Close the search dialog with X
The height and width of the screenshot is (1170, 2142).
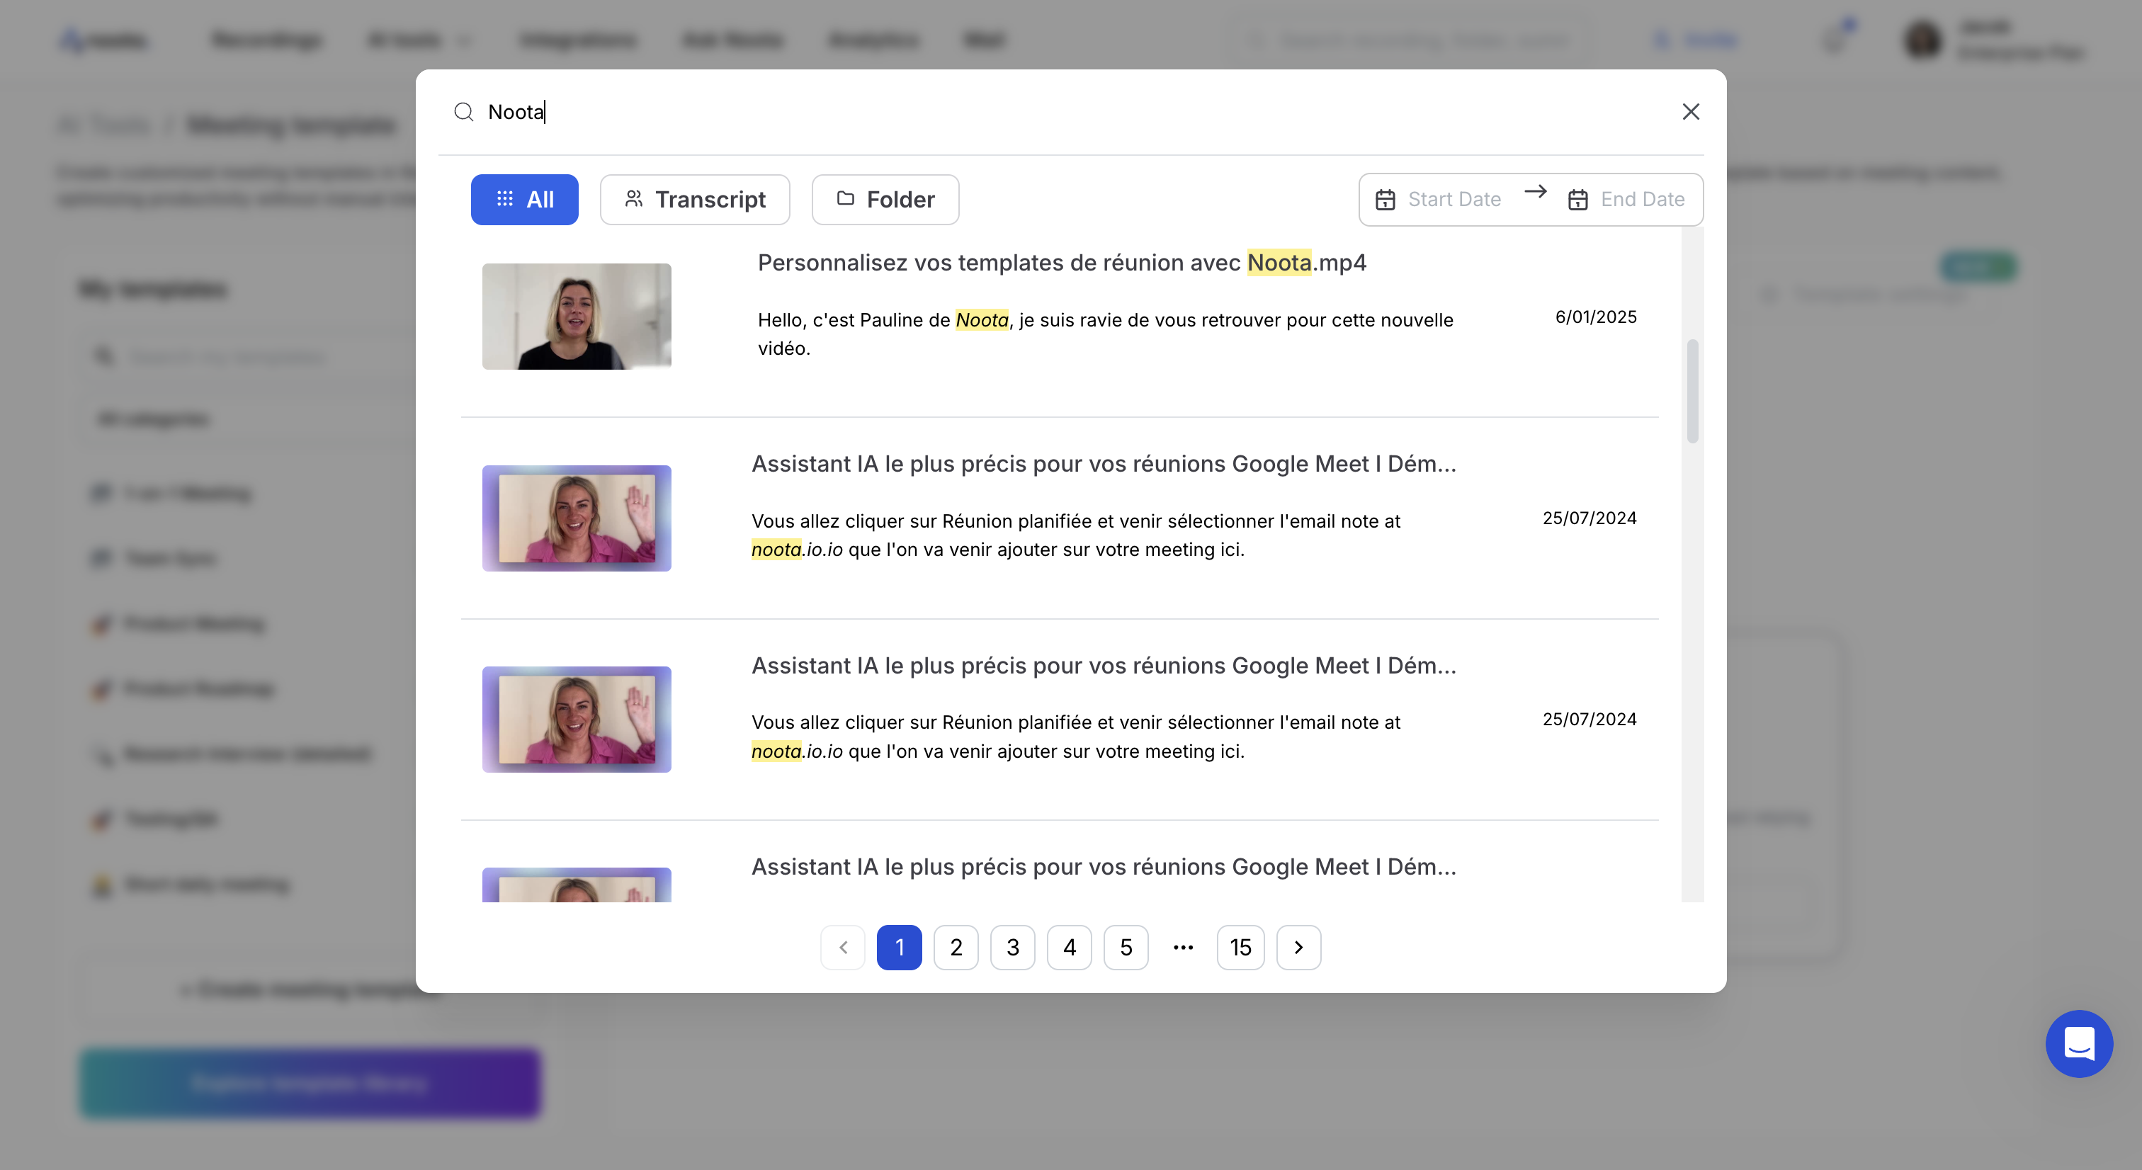[1691, 111]
